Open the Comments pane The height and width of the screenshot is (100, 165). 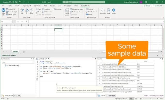[x=158, y=6]
